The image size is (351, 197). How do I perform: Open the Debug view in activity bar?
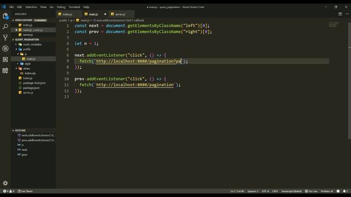5,49
